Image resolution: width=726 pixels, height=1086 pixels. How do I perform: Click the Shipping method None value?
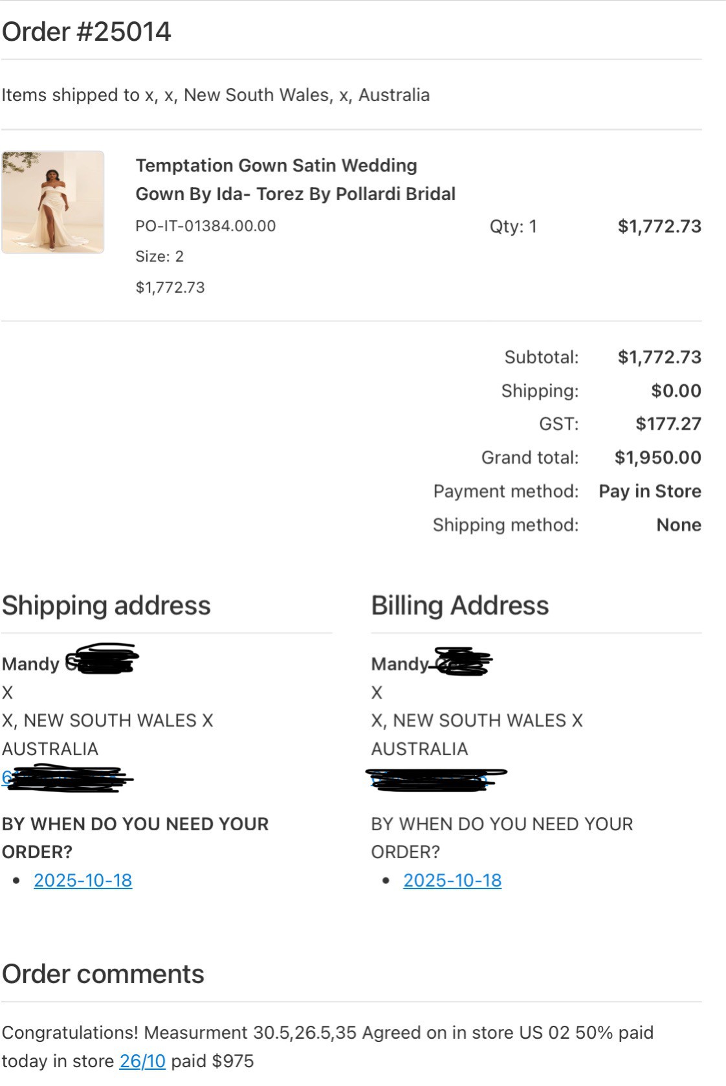tap(679, 525)
